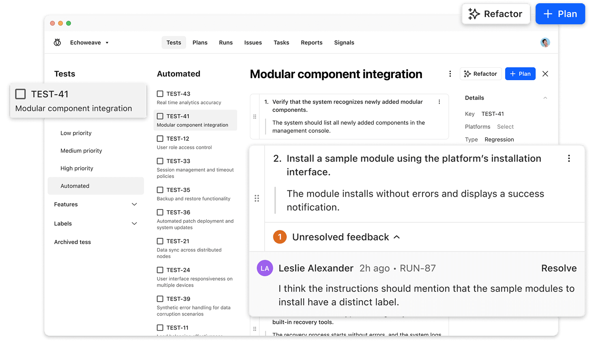Open the Echoweave logo icon
590x341 pixels.
coord(57,42)
